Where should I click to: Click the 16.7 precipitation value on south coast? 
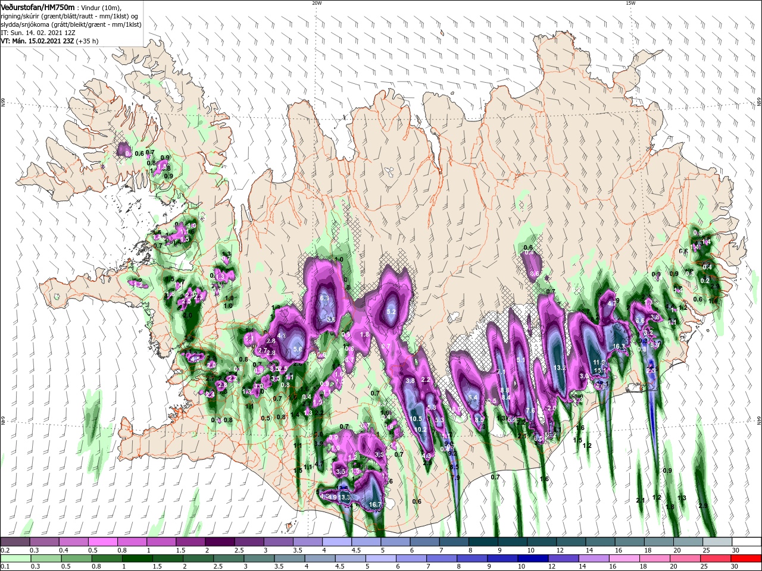pyautogui.click(x=374, y=504)
